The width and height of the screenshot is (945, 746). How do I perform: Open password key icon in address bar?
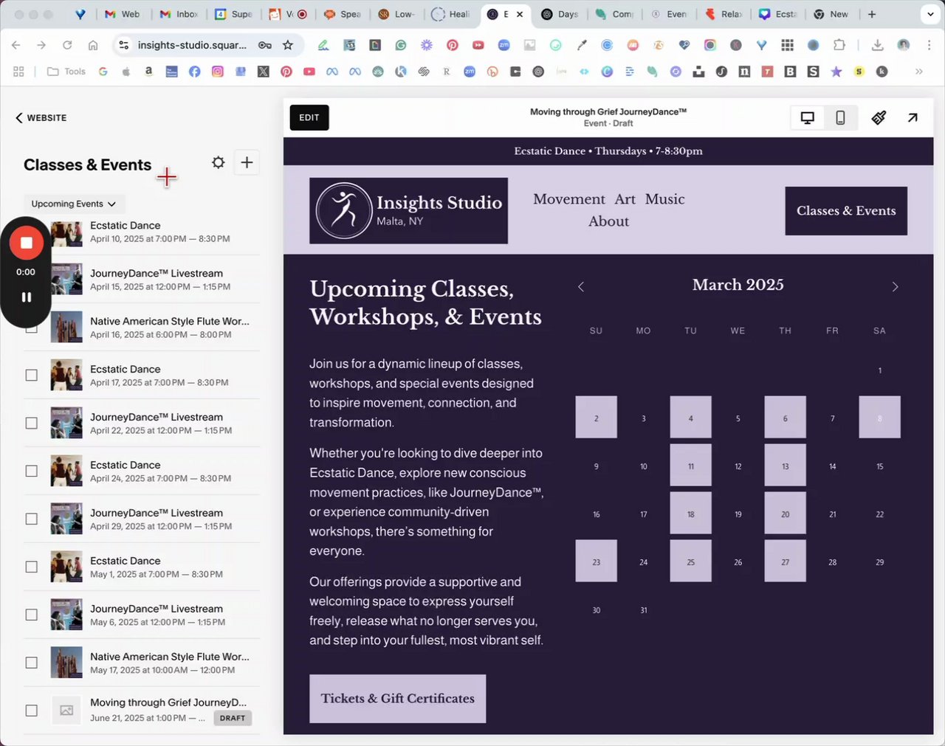click(x=264, y=45)
